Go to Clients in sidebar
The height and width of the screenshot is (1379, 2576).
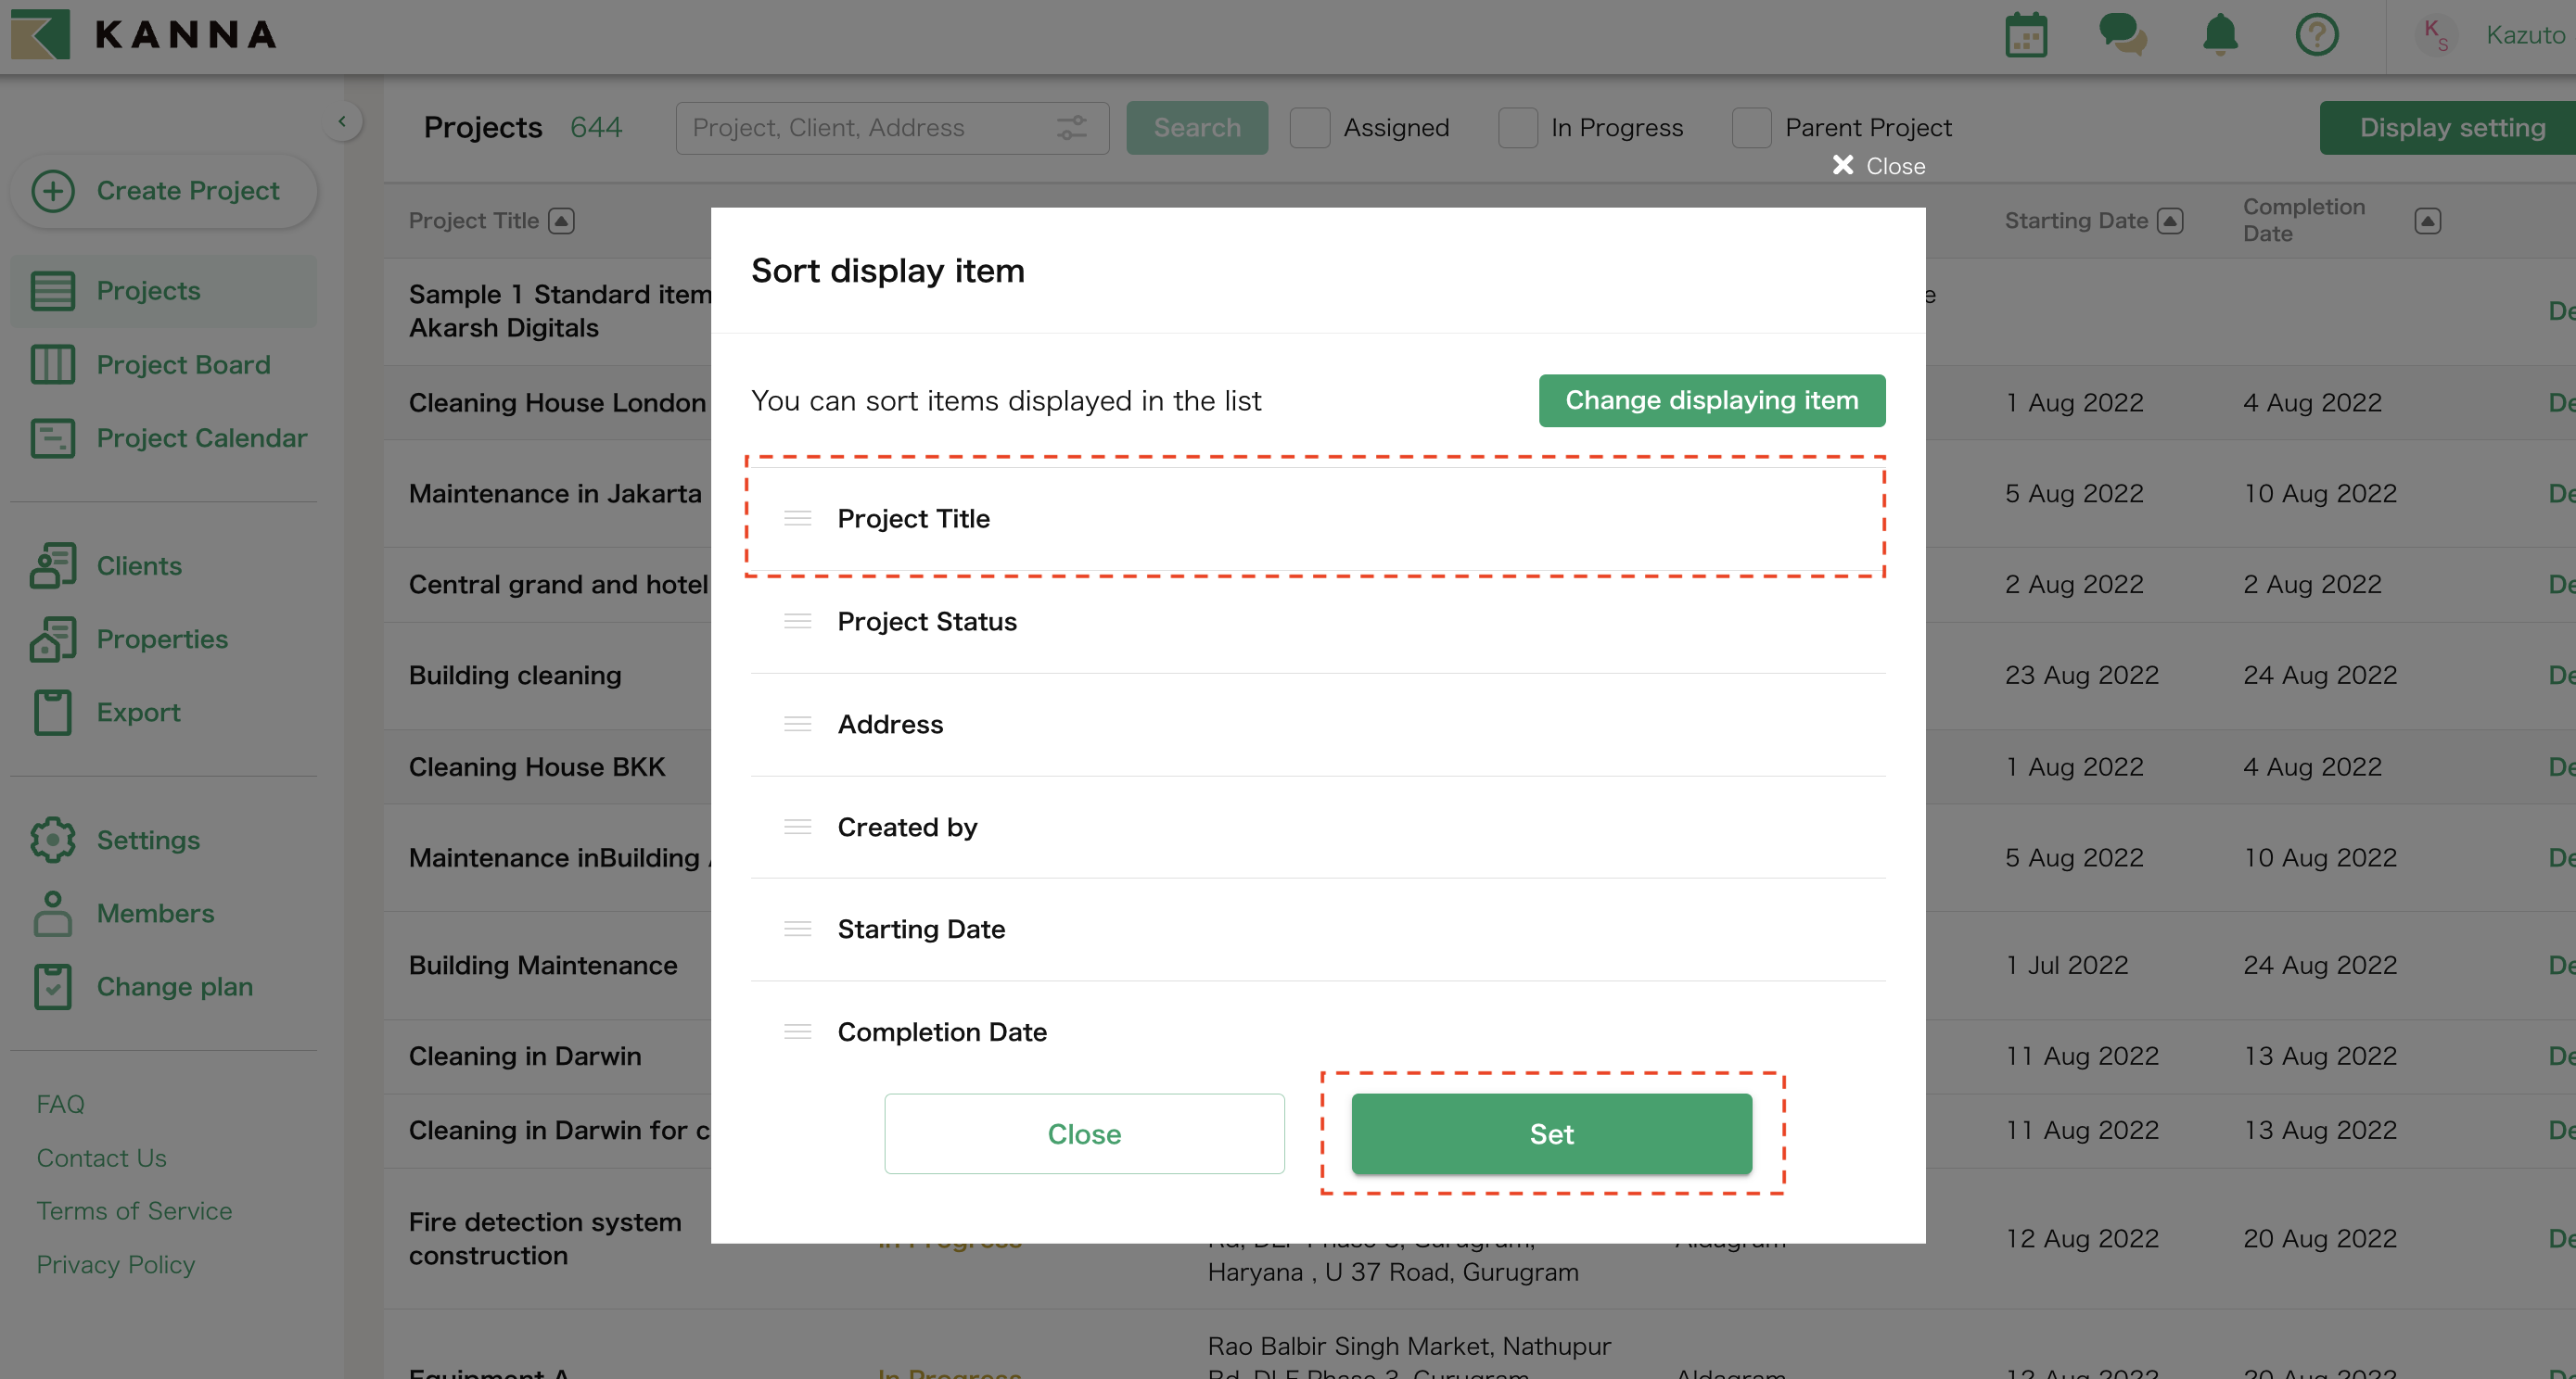click(139, 565)
